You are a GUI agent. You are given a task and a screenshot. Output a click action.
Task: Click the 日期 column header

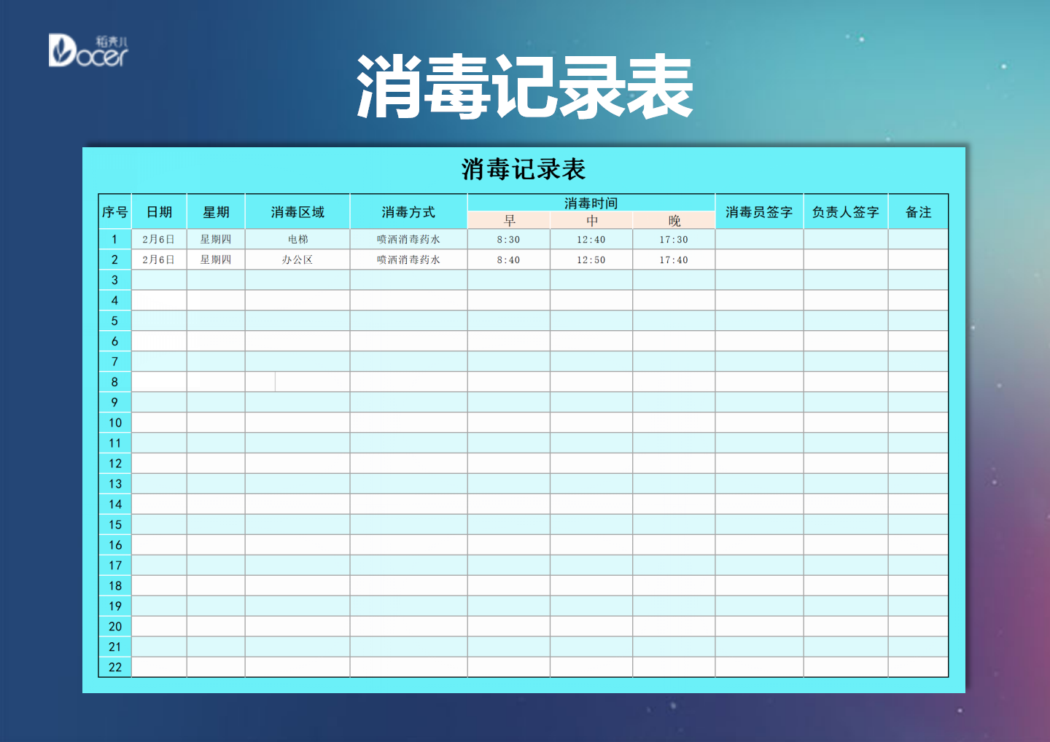coord(159,211)
